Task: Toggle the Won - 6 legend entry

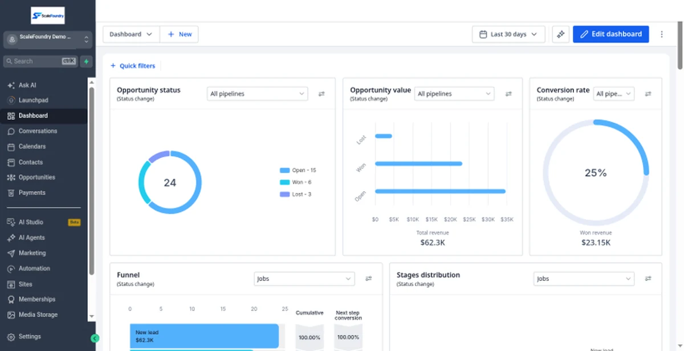Action: tap(296, 182)
